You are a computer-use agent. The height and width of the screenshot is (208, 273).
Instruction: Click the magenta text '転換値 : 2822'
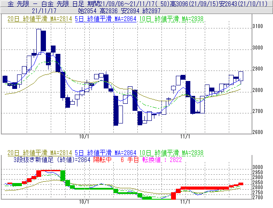point(162,159)
